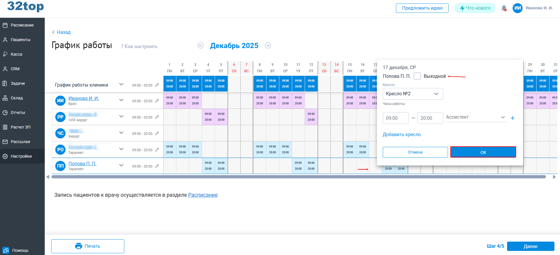
Task: Go to previous month arrow
Action: point(201,45)
